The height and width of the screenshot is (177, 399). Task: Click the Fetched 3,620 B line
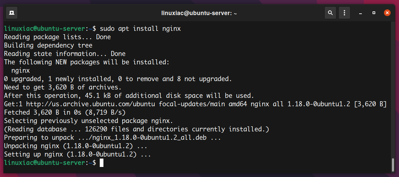65,113
